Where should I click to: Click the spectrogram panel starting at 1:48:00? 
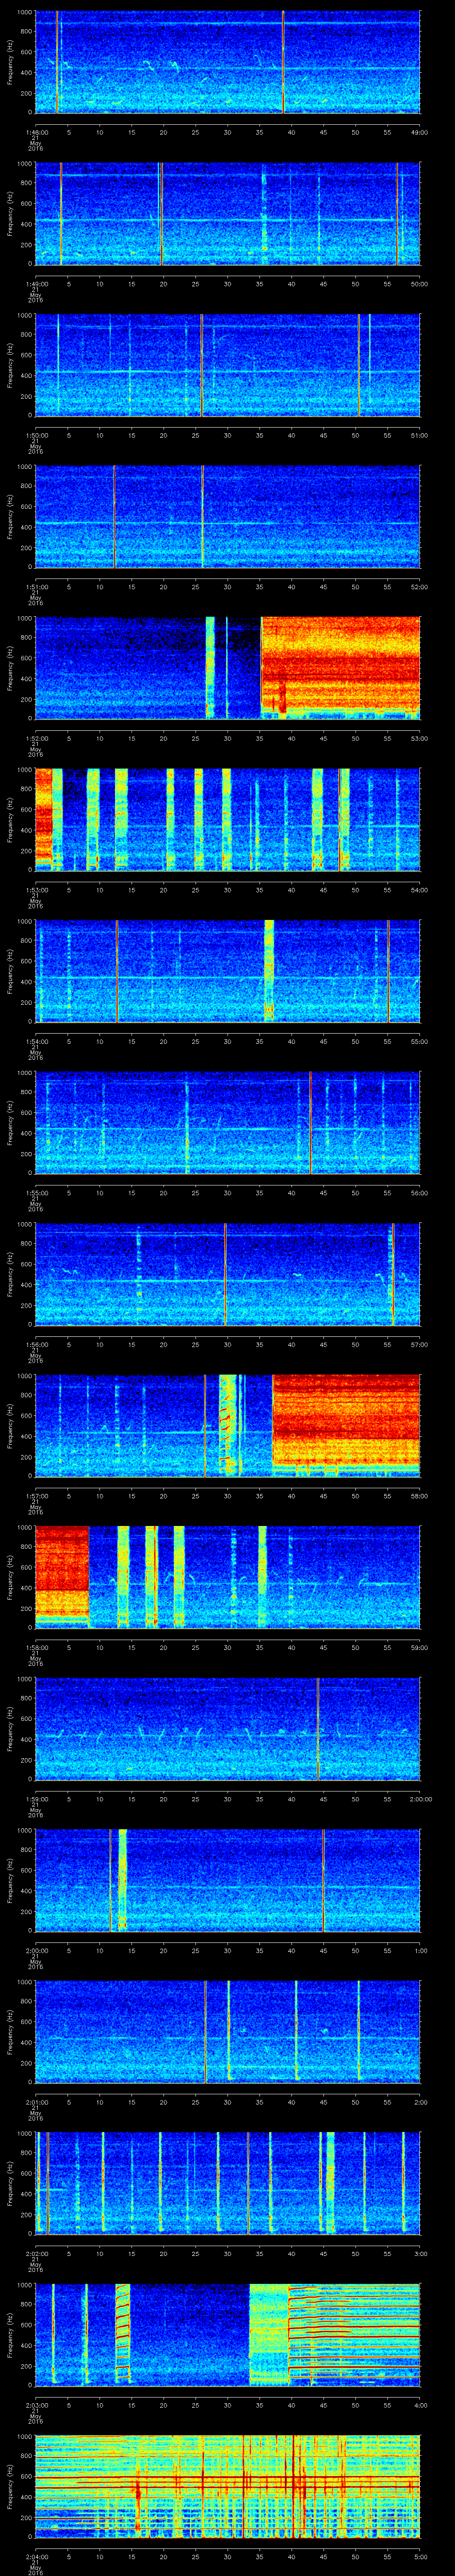(x=228, y=62)
